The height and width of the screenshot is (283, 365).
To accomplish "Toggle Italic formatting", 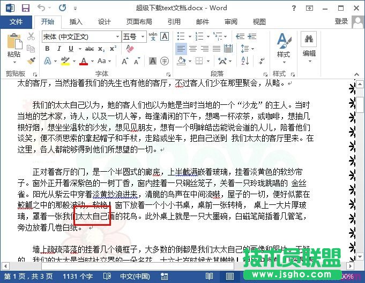I will tap(59, 49).
